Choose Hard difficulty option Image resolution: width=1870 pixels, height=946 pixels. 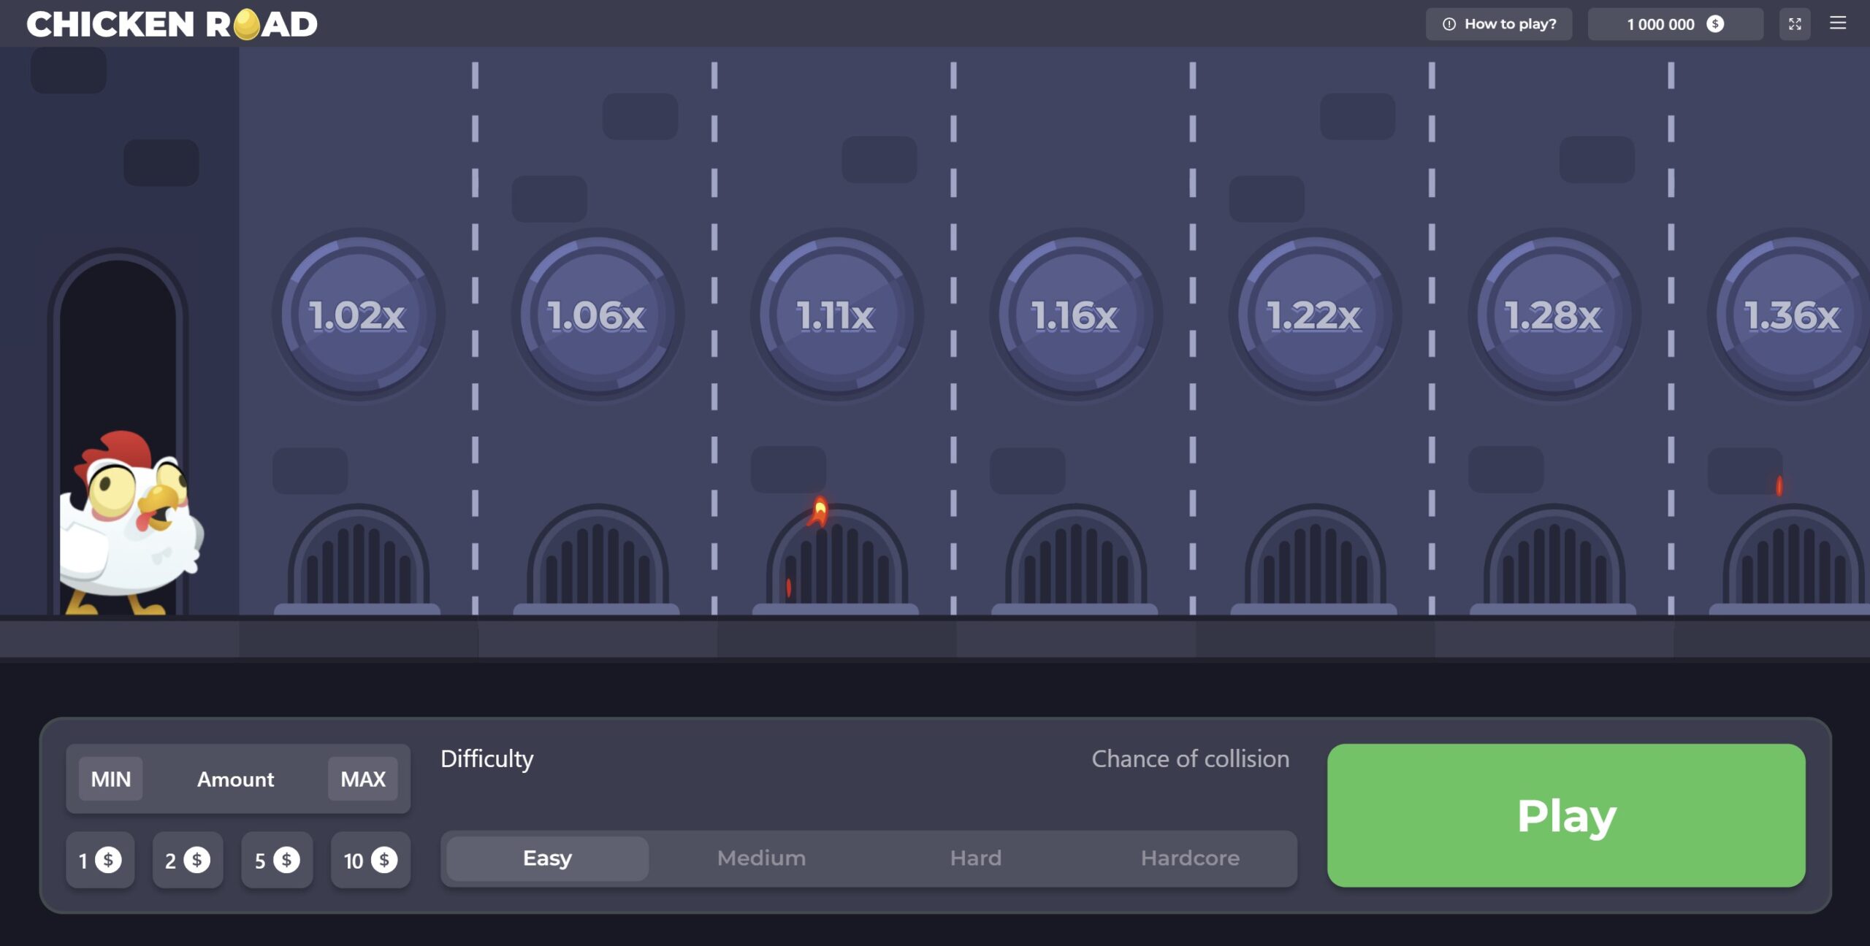click(x=975, y=858)
